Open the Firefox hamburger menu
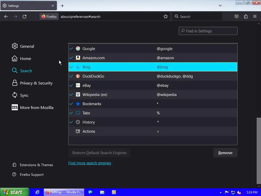 (x=255, y=17)
